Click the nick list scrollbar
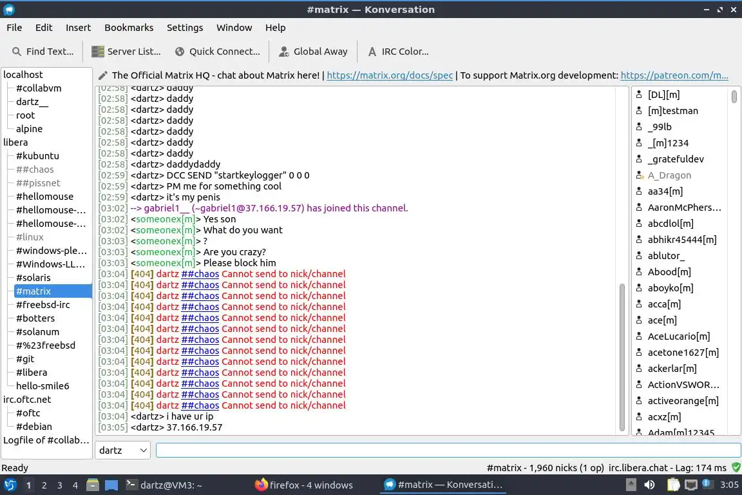Screen dimensions: 742x495 click(734, 96)
